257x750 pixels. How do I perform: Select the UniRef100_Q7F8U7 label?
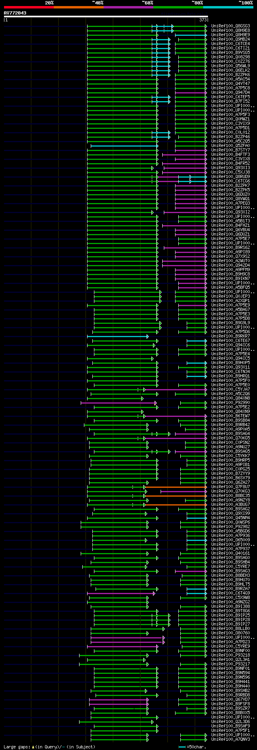[230, 487]
